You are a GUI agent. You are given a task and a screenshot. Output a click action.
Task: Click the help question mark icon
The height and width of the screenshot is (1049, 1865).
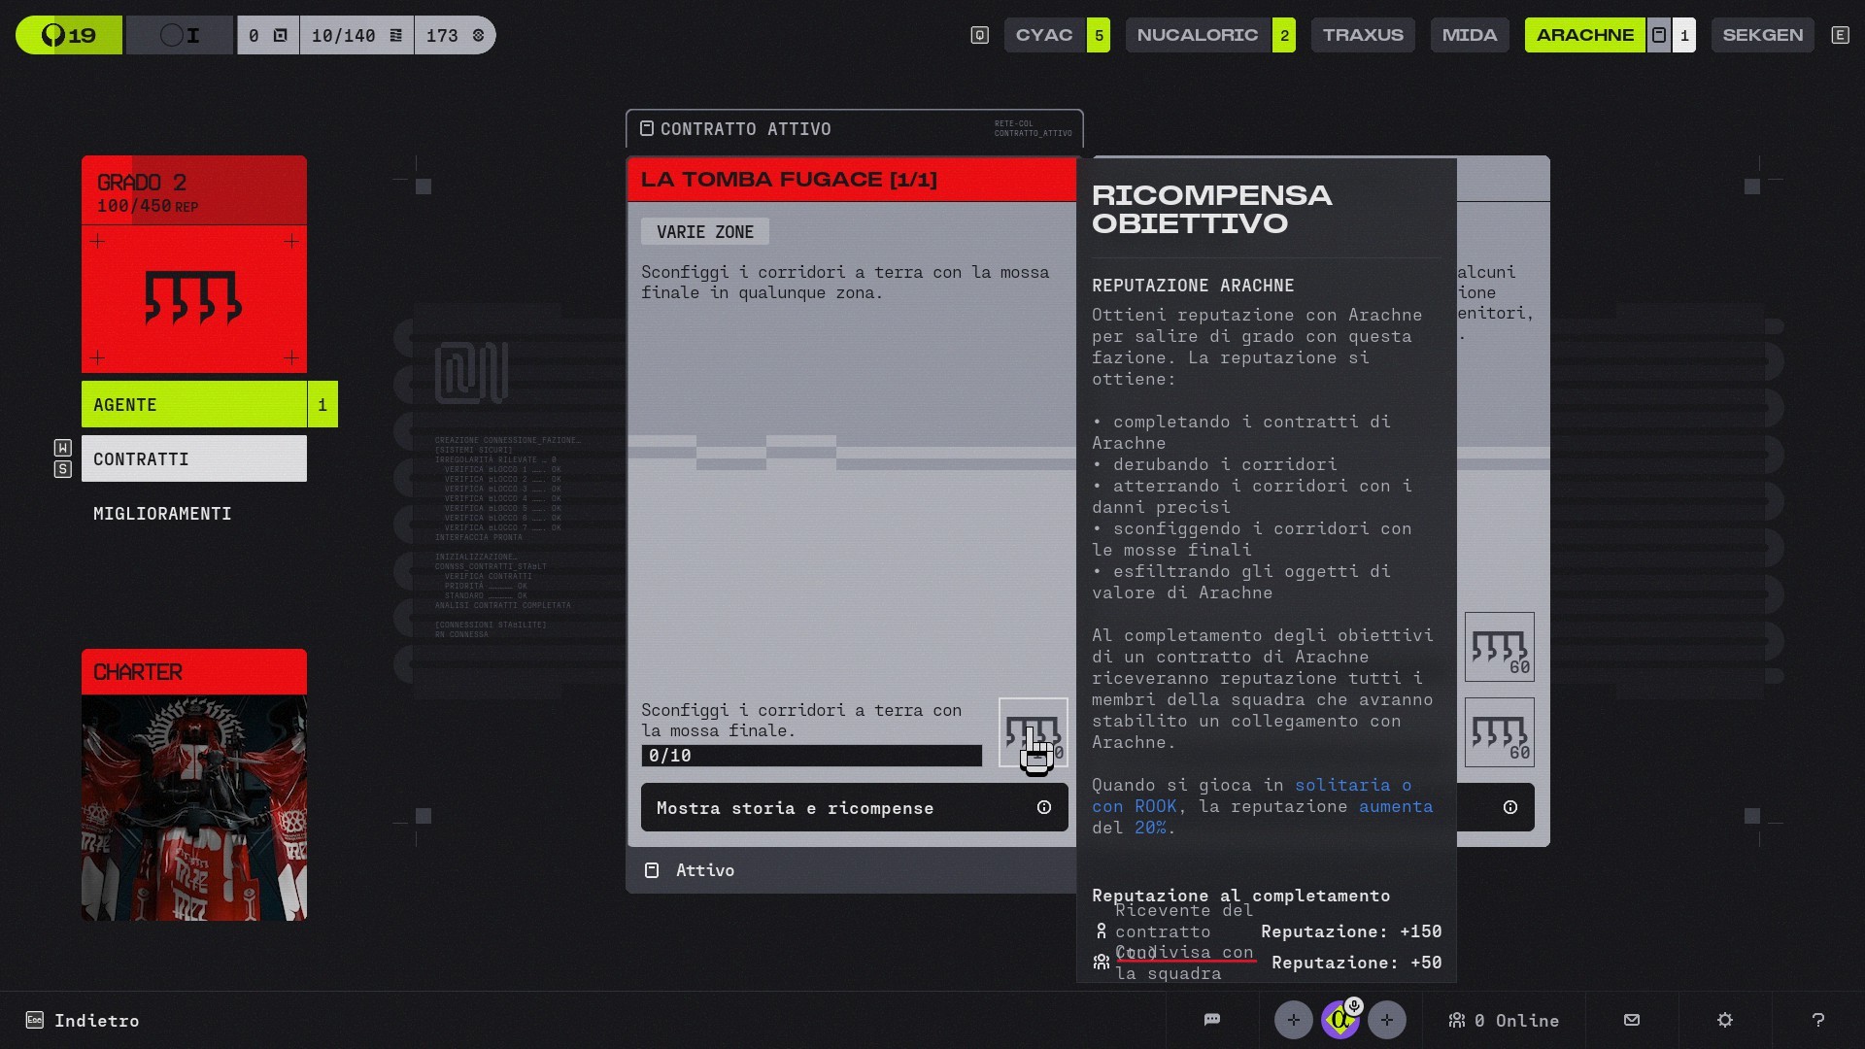pyautogui.click(x=1817, y=1020)
